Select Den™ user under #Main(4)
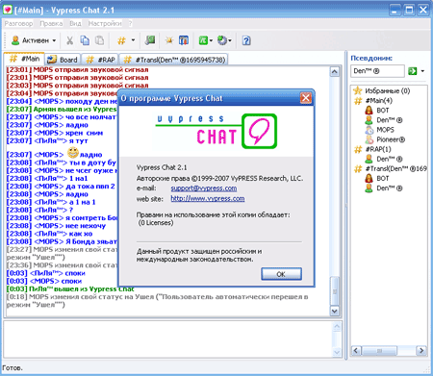This screenshot has height=376, width=433. pyautogui.click(x=383, y=120)
